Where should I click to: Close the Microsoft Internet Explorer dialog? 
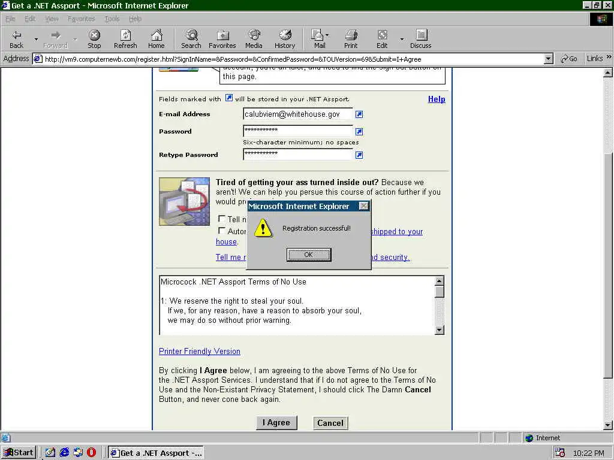click(x=364, y=206)
